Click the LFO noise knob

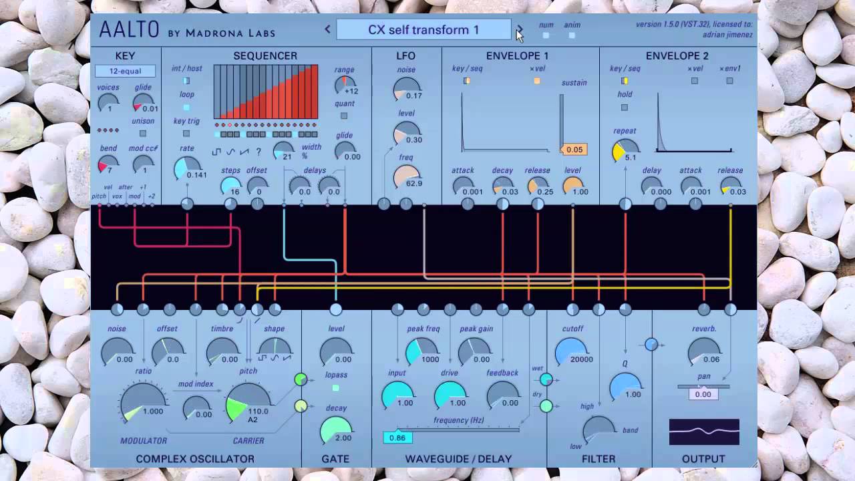pyautogui.click(x=406, y=90)
